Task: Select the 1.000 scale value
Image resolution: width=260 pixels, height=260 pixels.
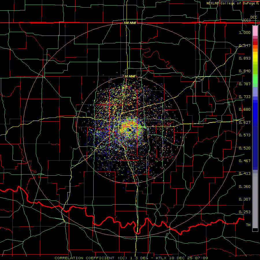Action: (245, 32)
